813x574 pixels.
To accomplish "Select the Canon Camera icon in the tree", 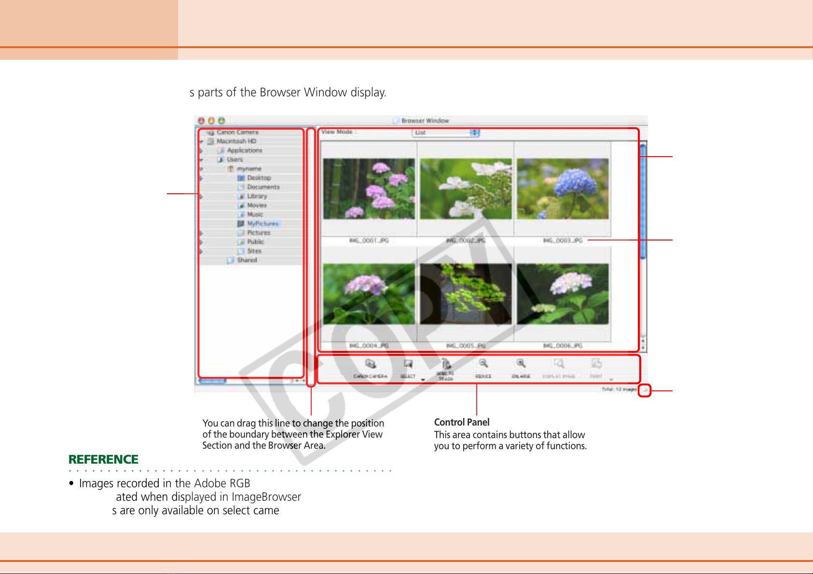I will pyautogui.click(x=210, y=132).
